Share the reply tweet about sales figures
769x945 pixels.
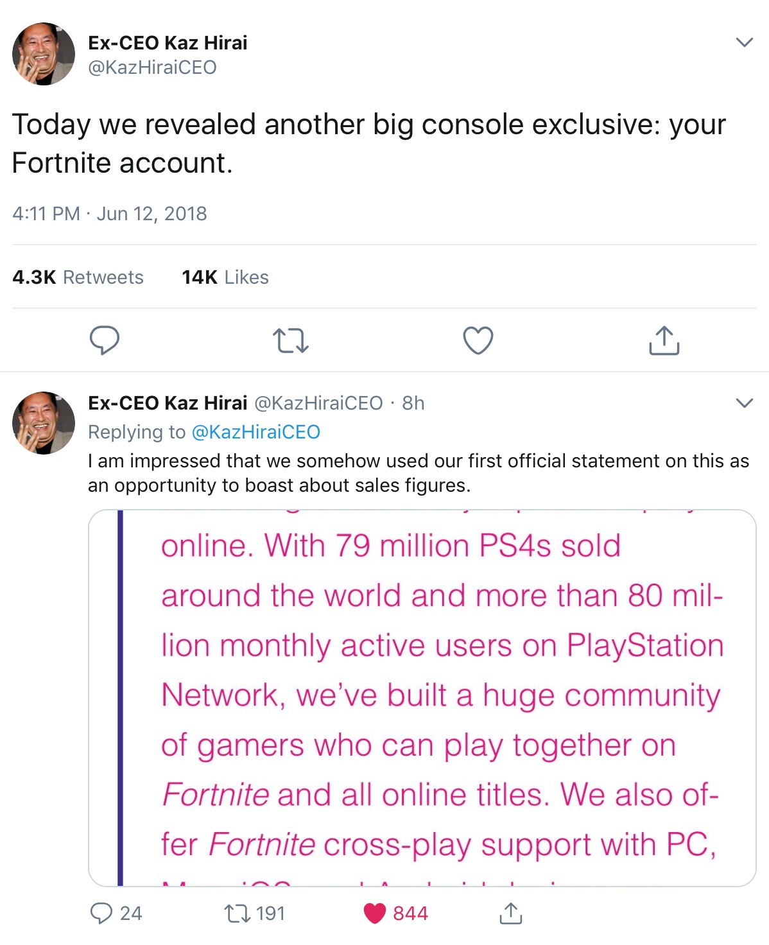point(510,913)
